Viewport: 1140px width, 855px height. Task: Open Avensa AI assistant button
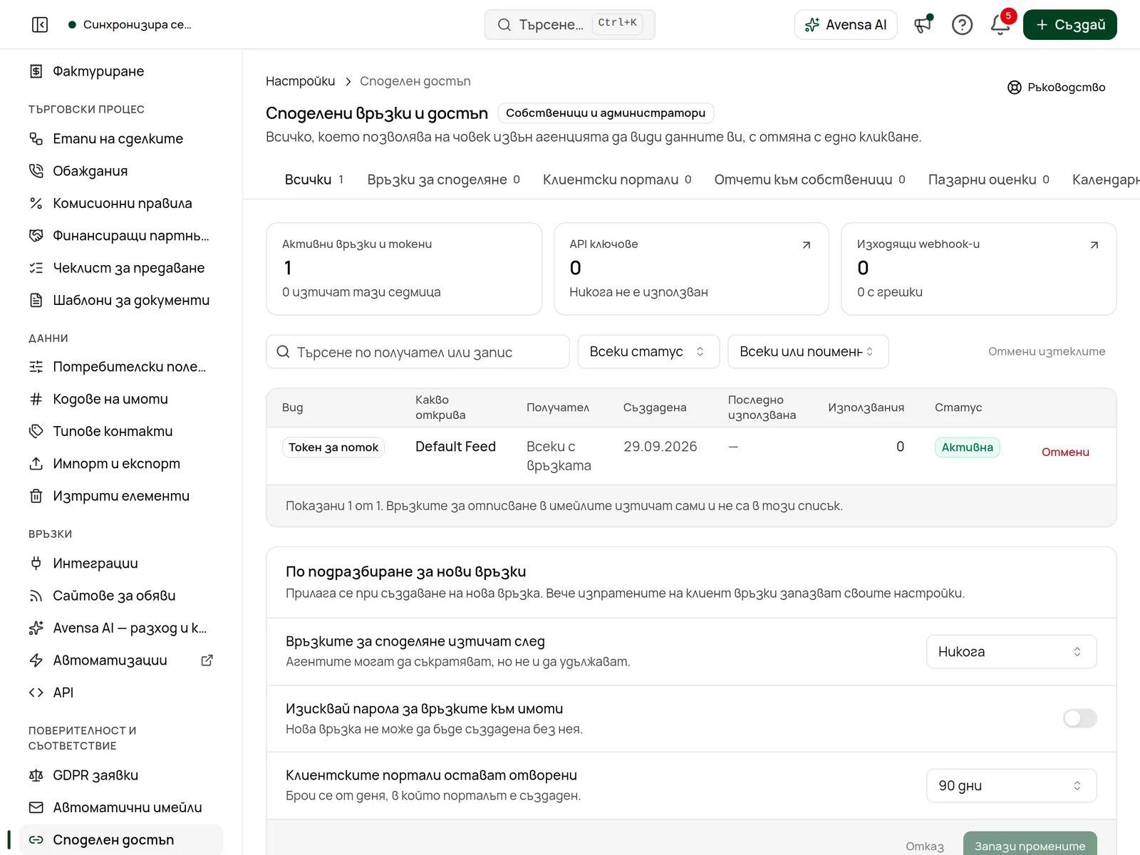(846, 25)
